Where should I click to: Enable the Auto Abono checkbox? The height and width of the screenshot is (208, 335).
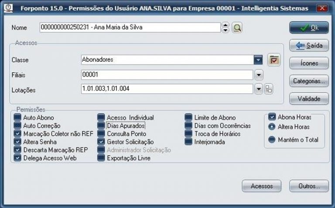17,117
